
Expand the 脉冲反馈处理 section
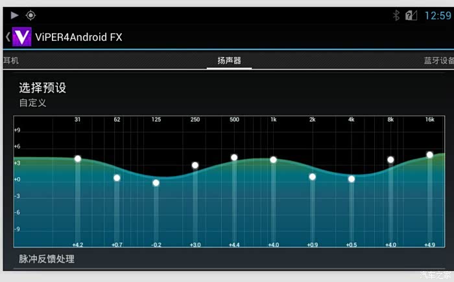click(47, 259)
